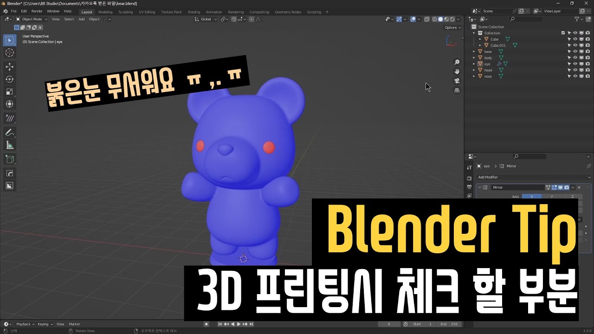Choose the Move tool
The width and height of the screenshot is (594, 334).
click(9, 67)
